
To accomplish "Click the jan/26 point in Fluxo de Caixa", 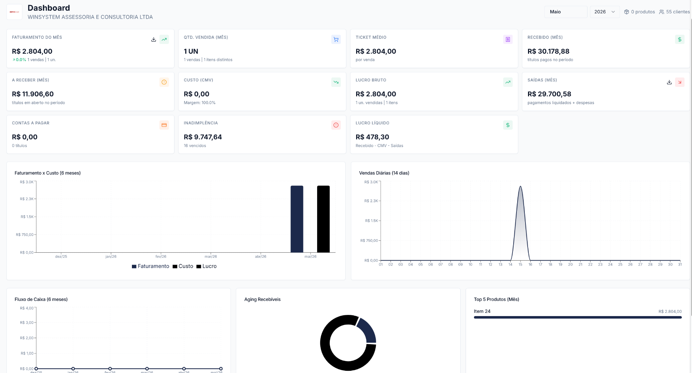I will pyautogui.click(x=73, y=369).
